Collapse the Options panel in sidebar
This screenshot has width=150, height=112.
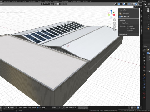tap(119, 20)
